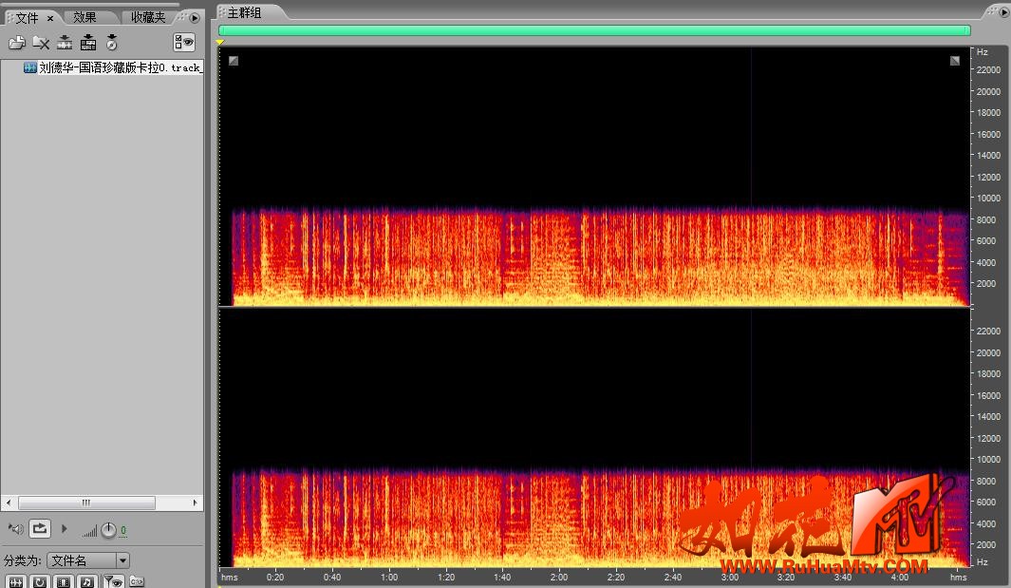Click the waveform icon beside the 刘德华 file
This screenshot has width=1011, height=588.
point(29,67)
